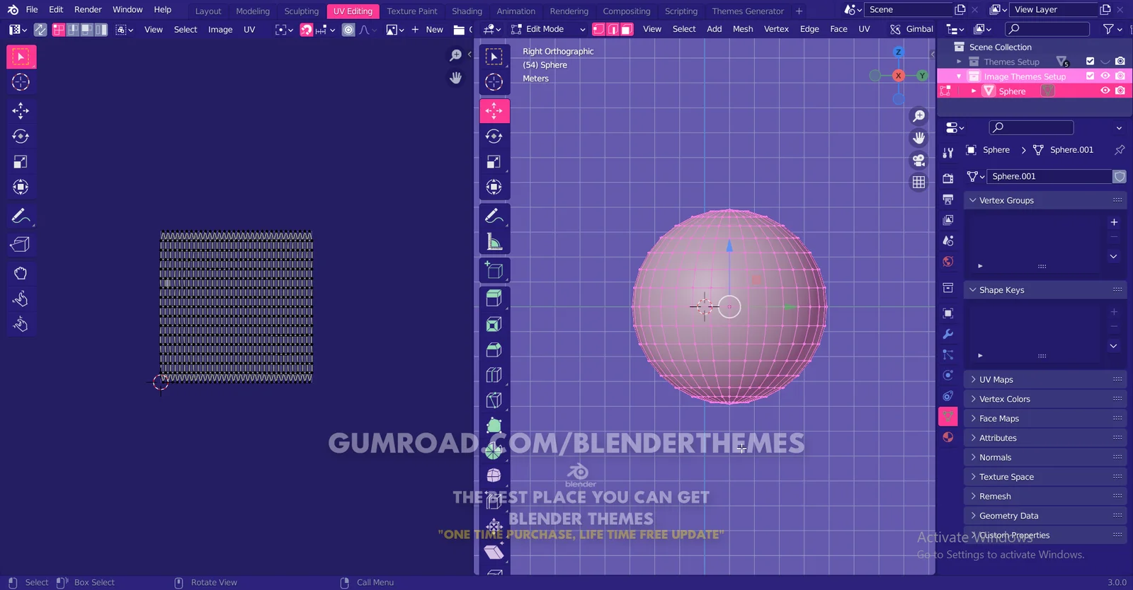
Task: Expand the Geometry Data panel
Action: pyautogui.click(x=1044, y=516)
